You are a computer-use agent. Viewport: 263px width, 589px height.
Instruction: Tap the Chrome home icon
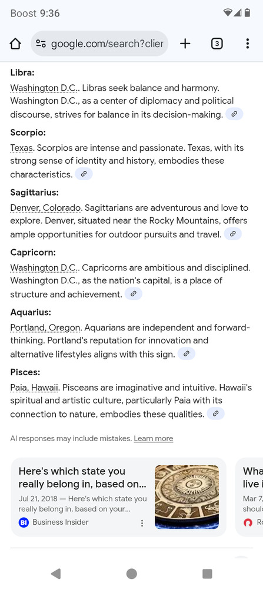coord(15,44)
